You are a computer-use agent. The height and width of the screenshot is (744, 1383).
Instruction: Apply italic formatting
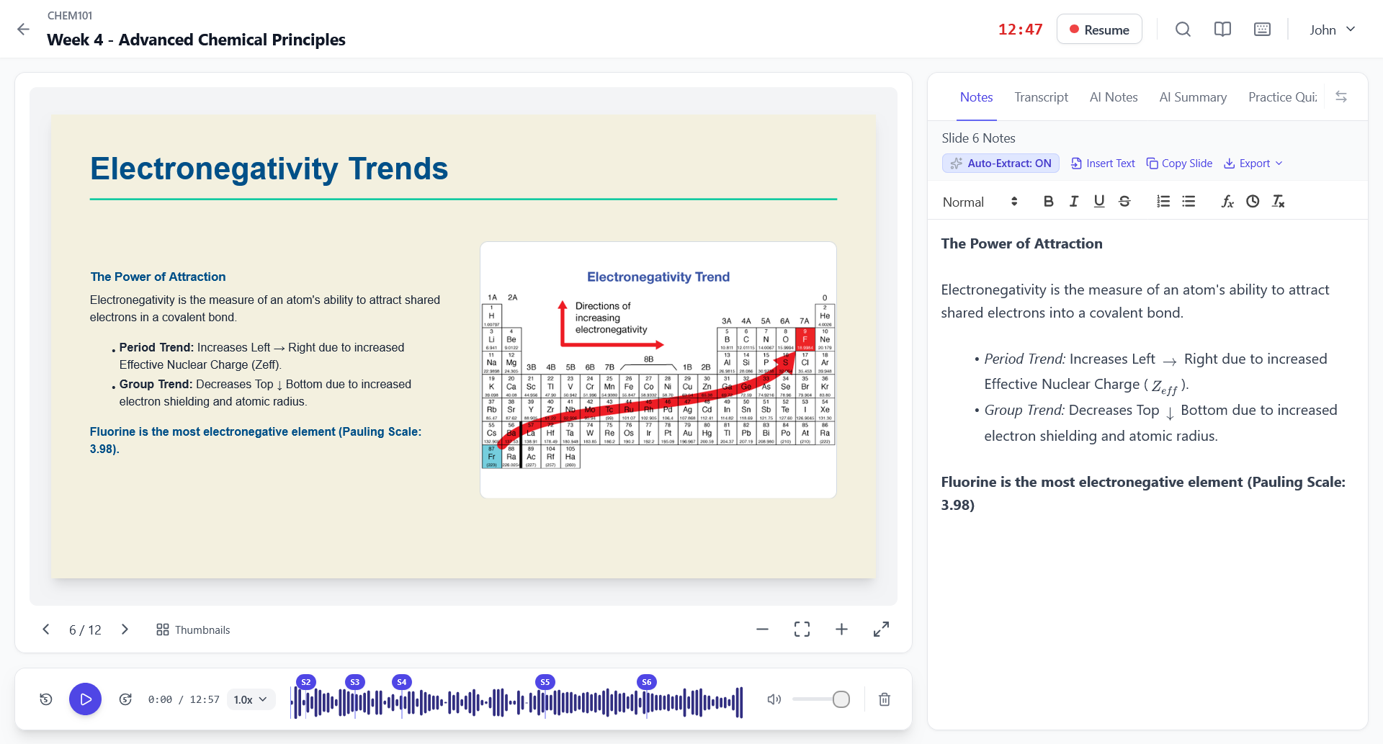1073,202
